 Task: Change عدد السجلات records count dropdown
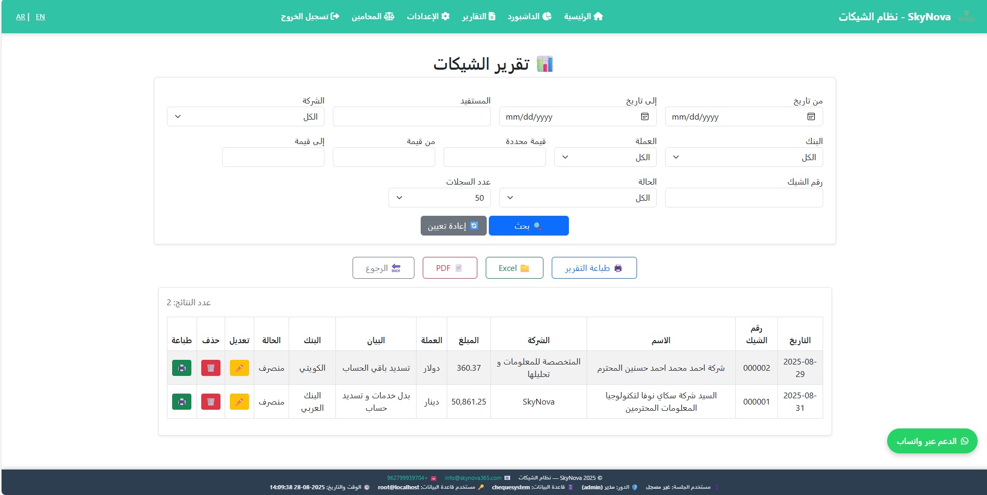[439, 198]
